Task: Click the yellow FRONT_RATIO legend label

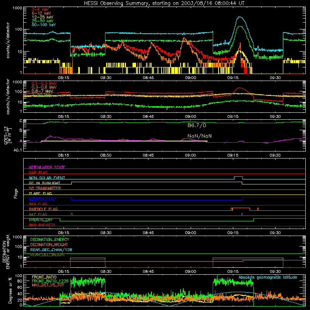Action: tap(44, 277)
